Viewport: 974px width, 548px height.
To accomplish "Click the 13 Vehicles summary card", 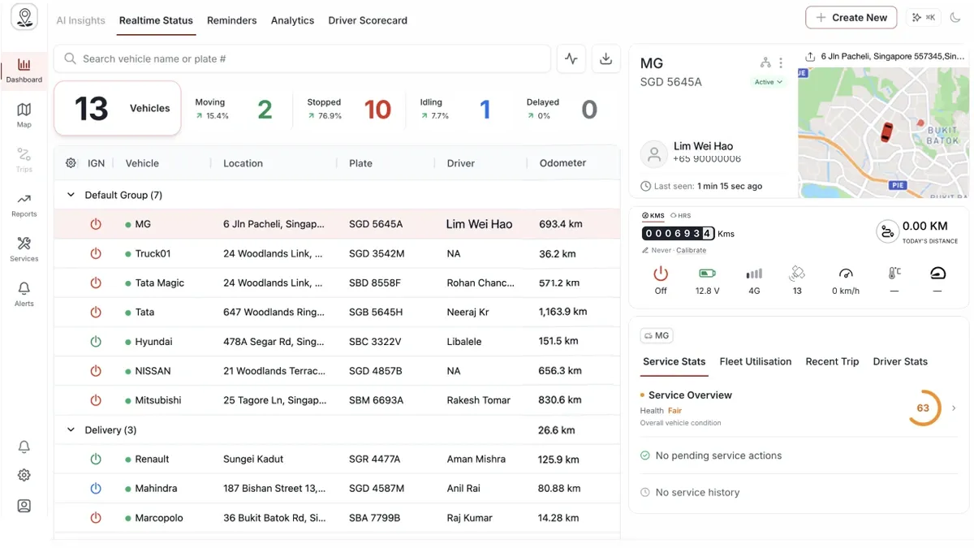I will 118,108.
